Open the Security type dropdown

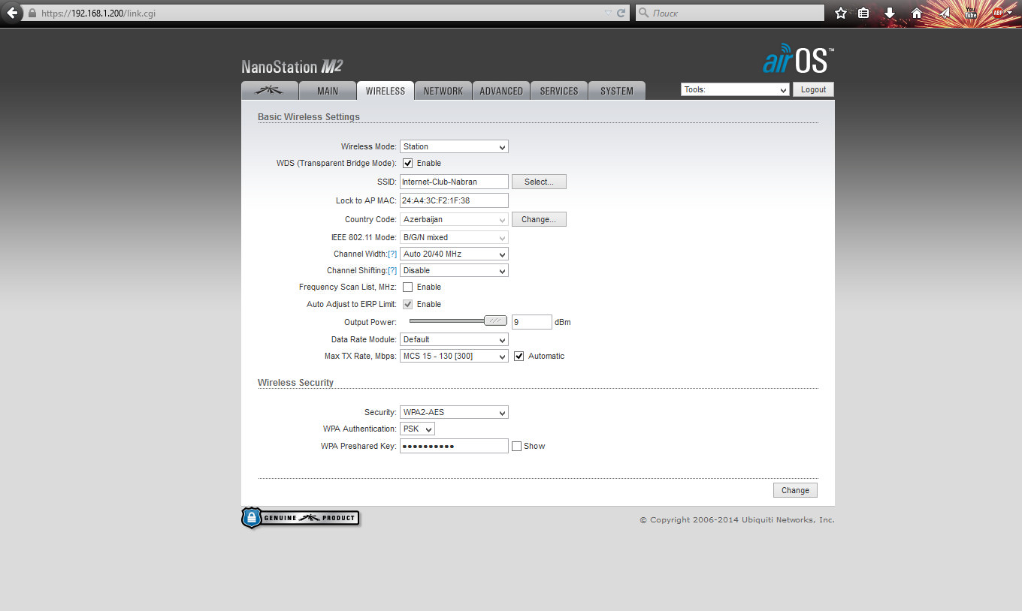coord(454,412)
